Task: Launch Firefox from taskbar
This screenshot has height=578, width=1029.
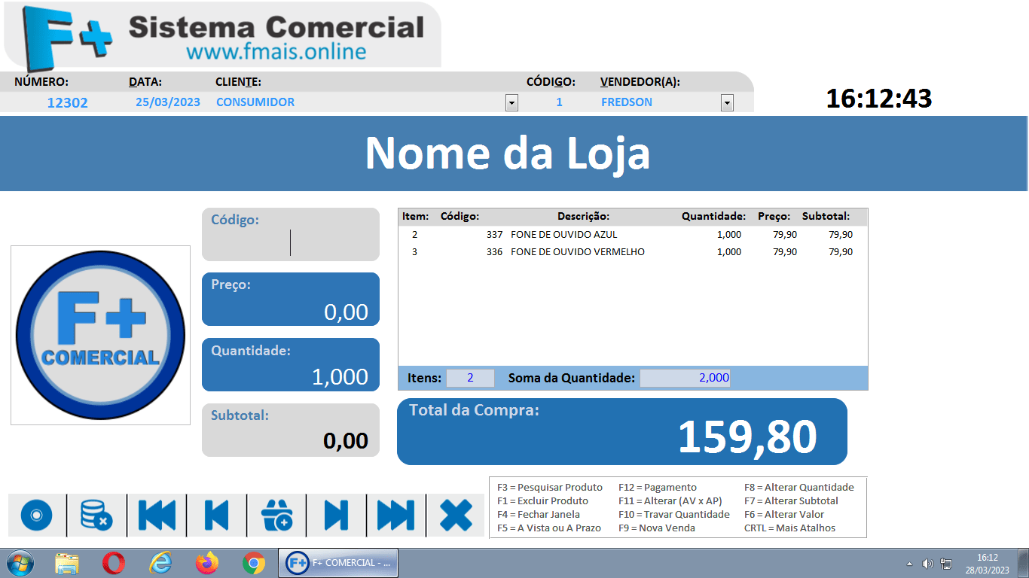Action: tap(206, 563)
